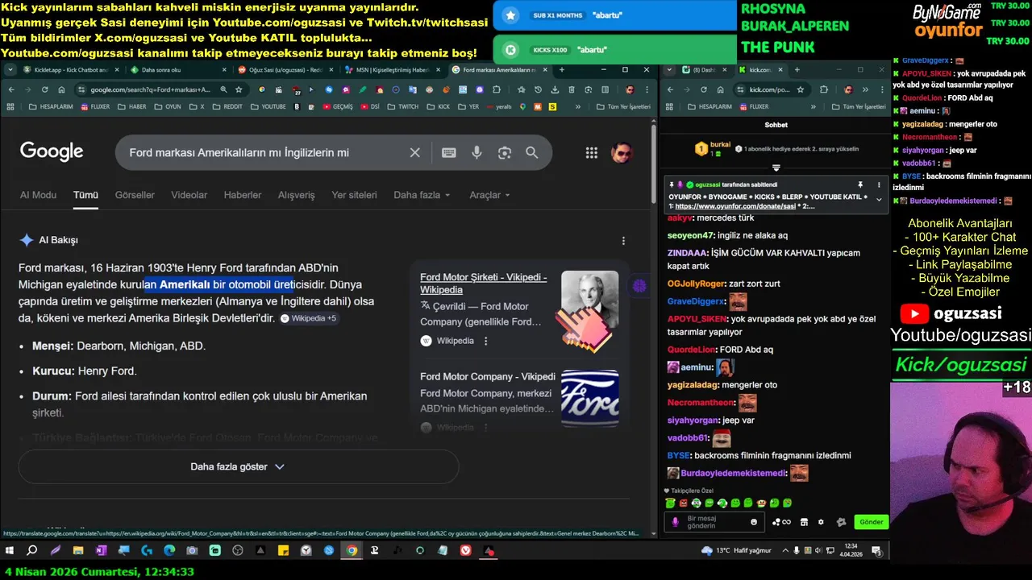Show hidden bookmarks chevron in Kick window
Image resolution: width=1032 pixels, height=580 pixels.
[813, 106]
